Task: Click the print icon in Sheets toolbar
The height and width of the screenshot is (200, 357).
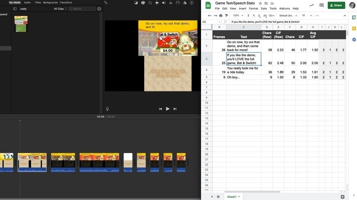Action: click(x=221, y=16)
